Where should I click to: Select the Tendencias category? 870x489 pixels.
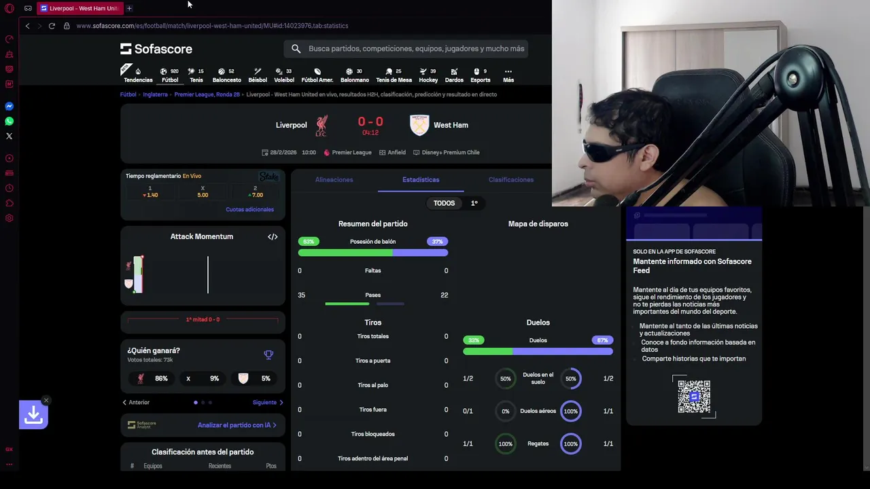point(138,75)
